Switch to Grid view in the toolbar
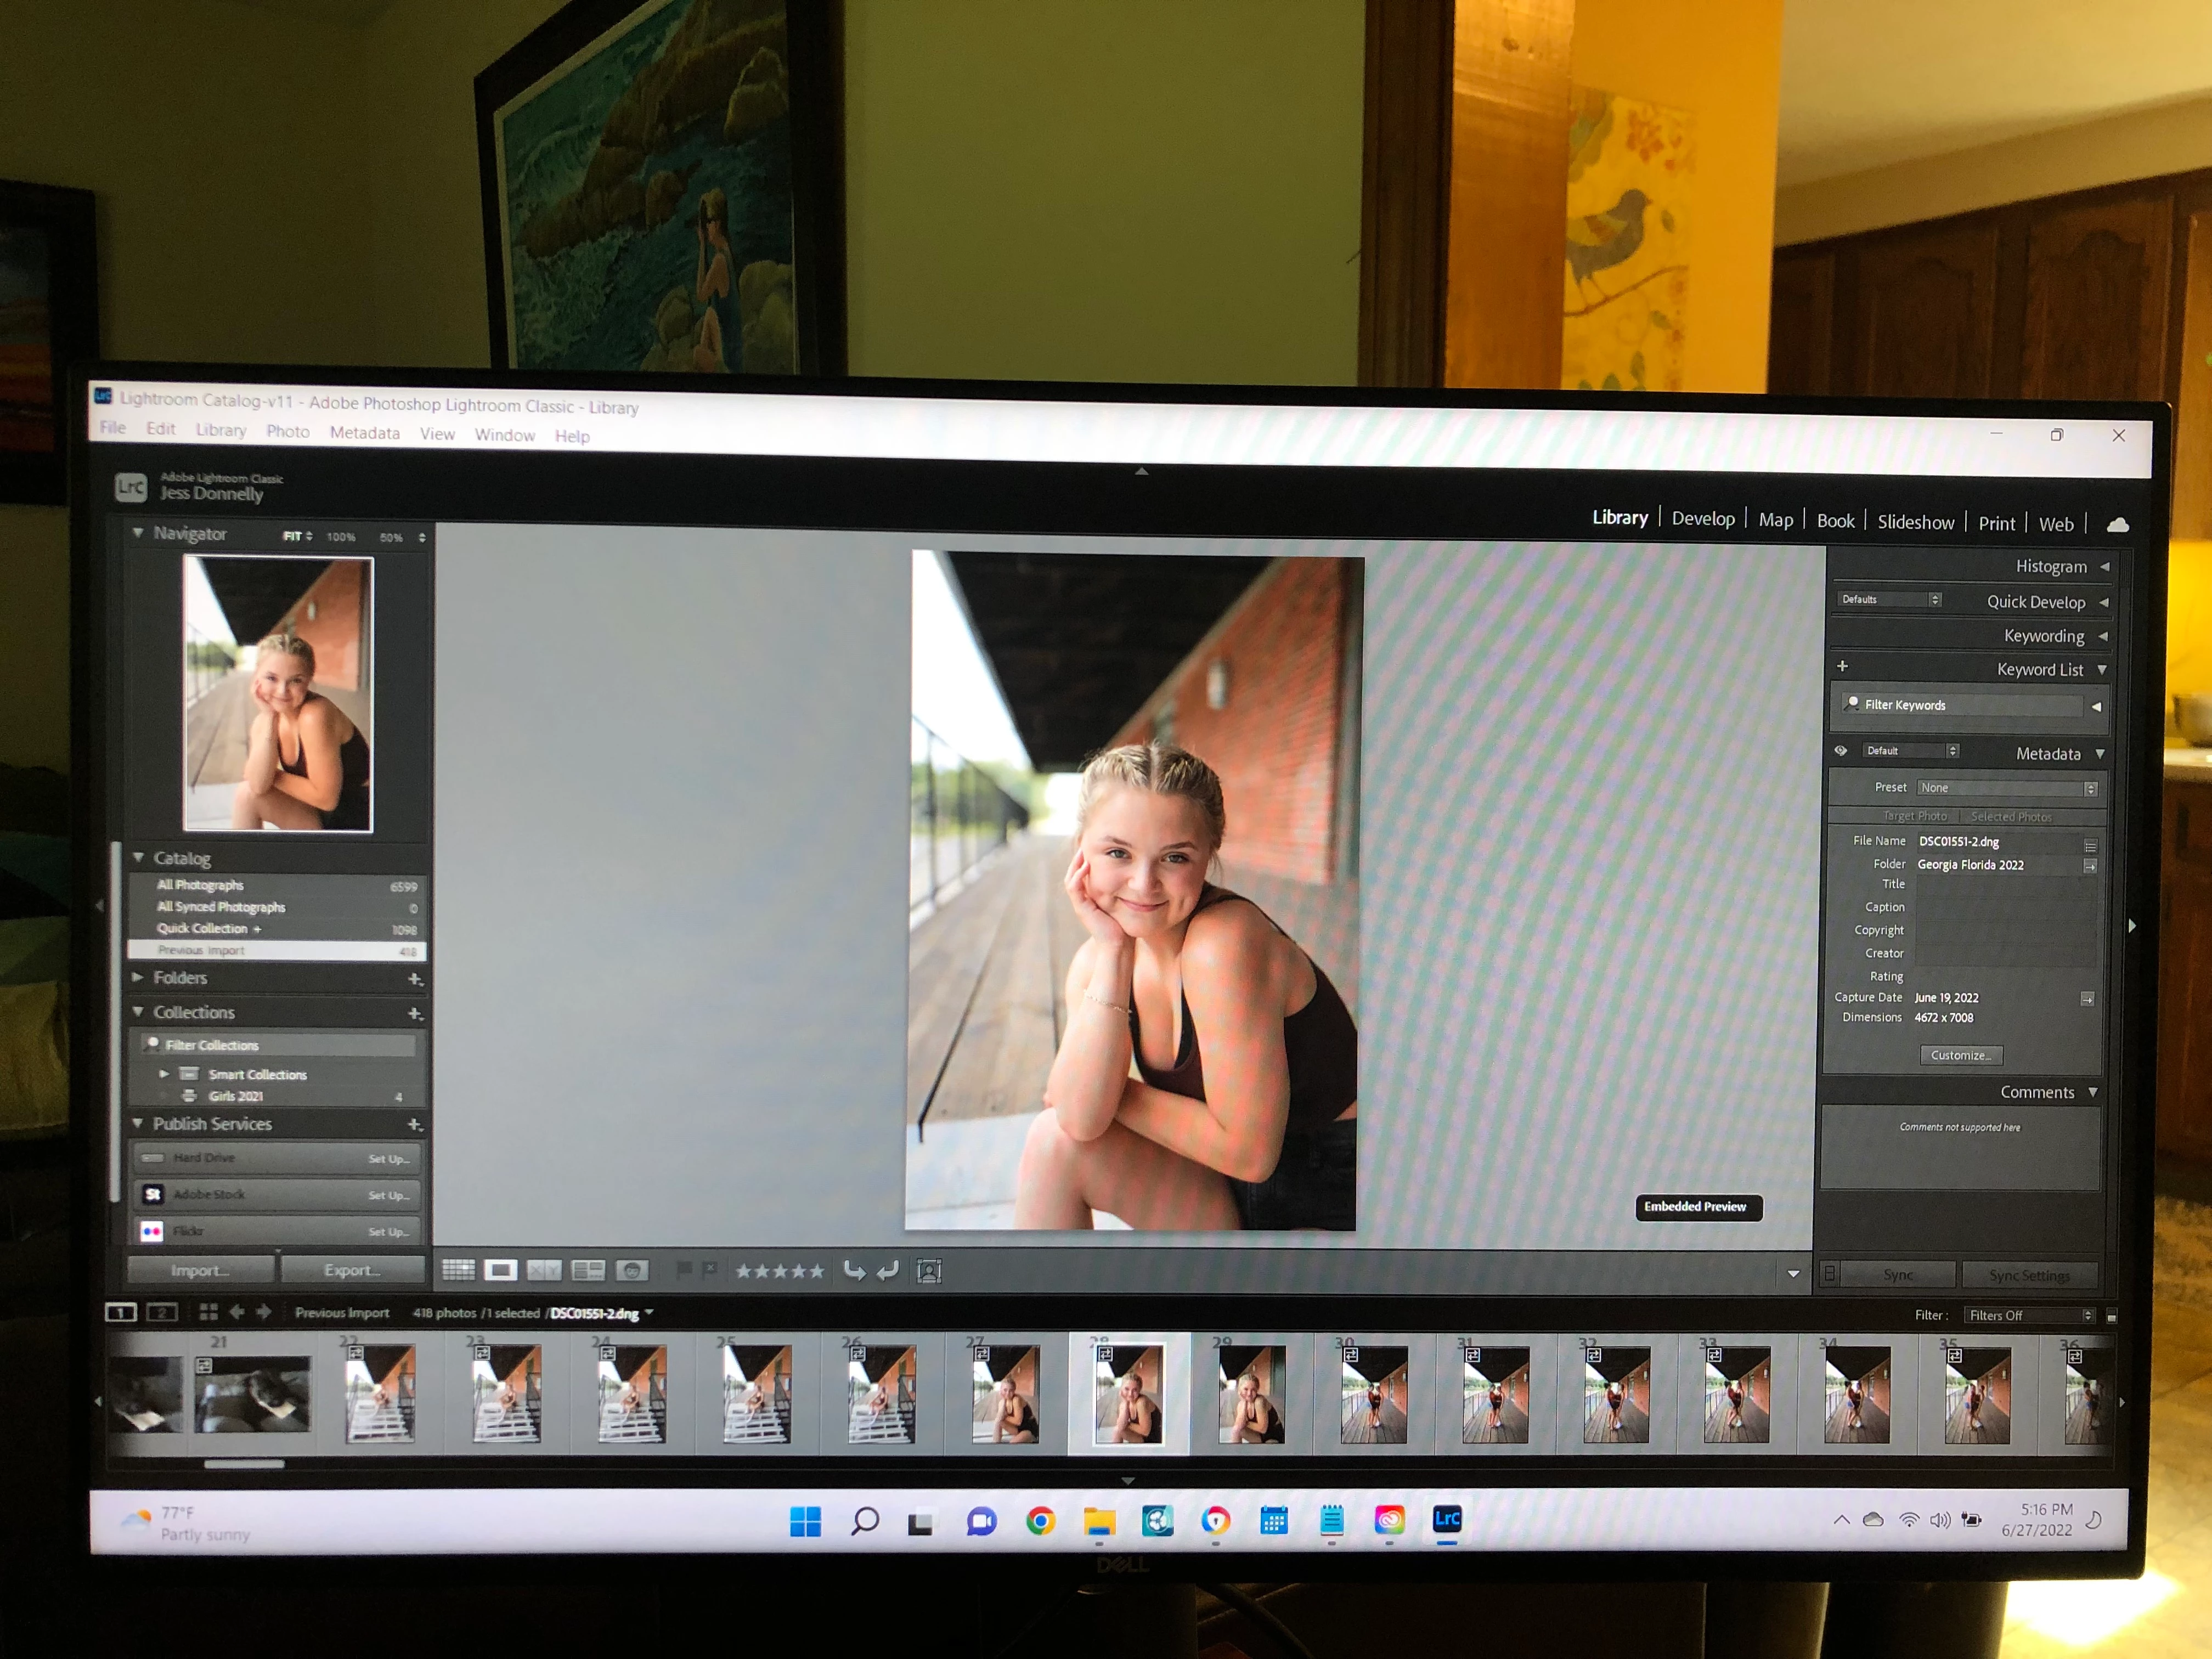This screenshot has height=1659, width=2212. (x=458, y=1270)
